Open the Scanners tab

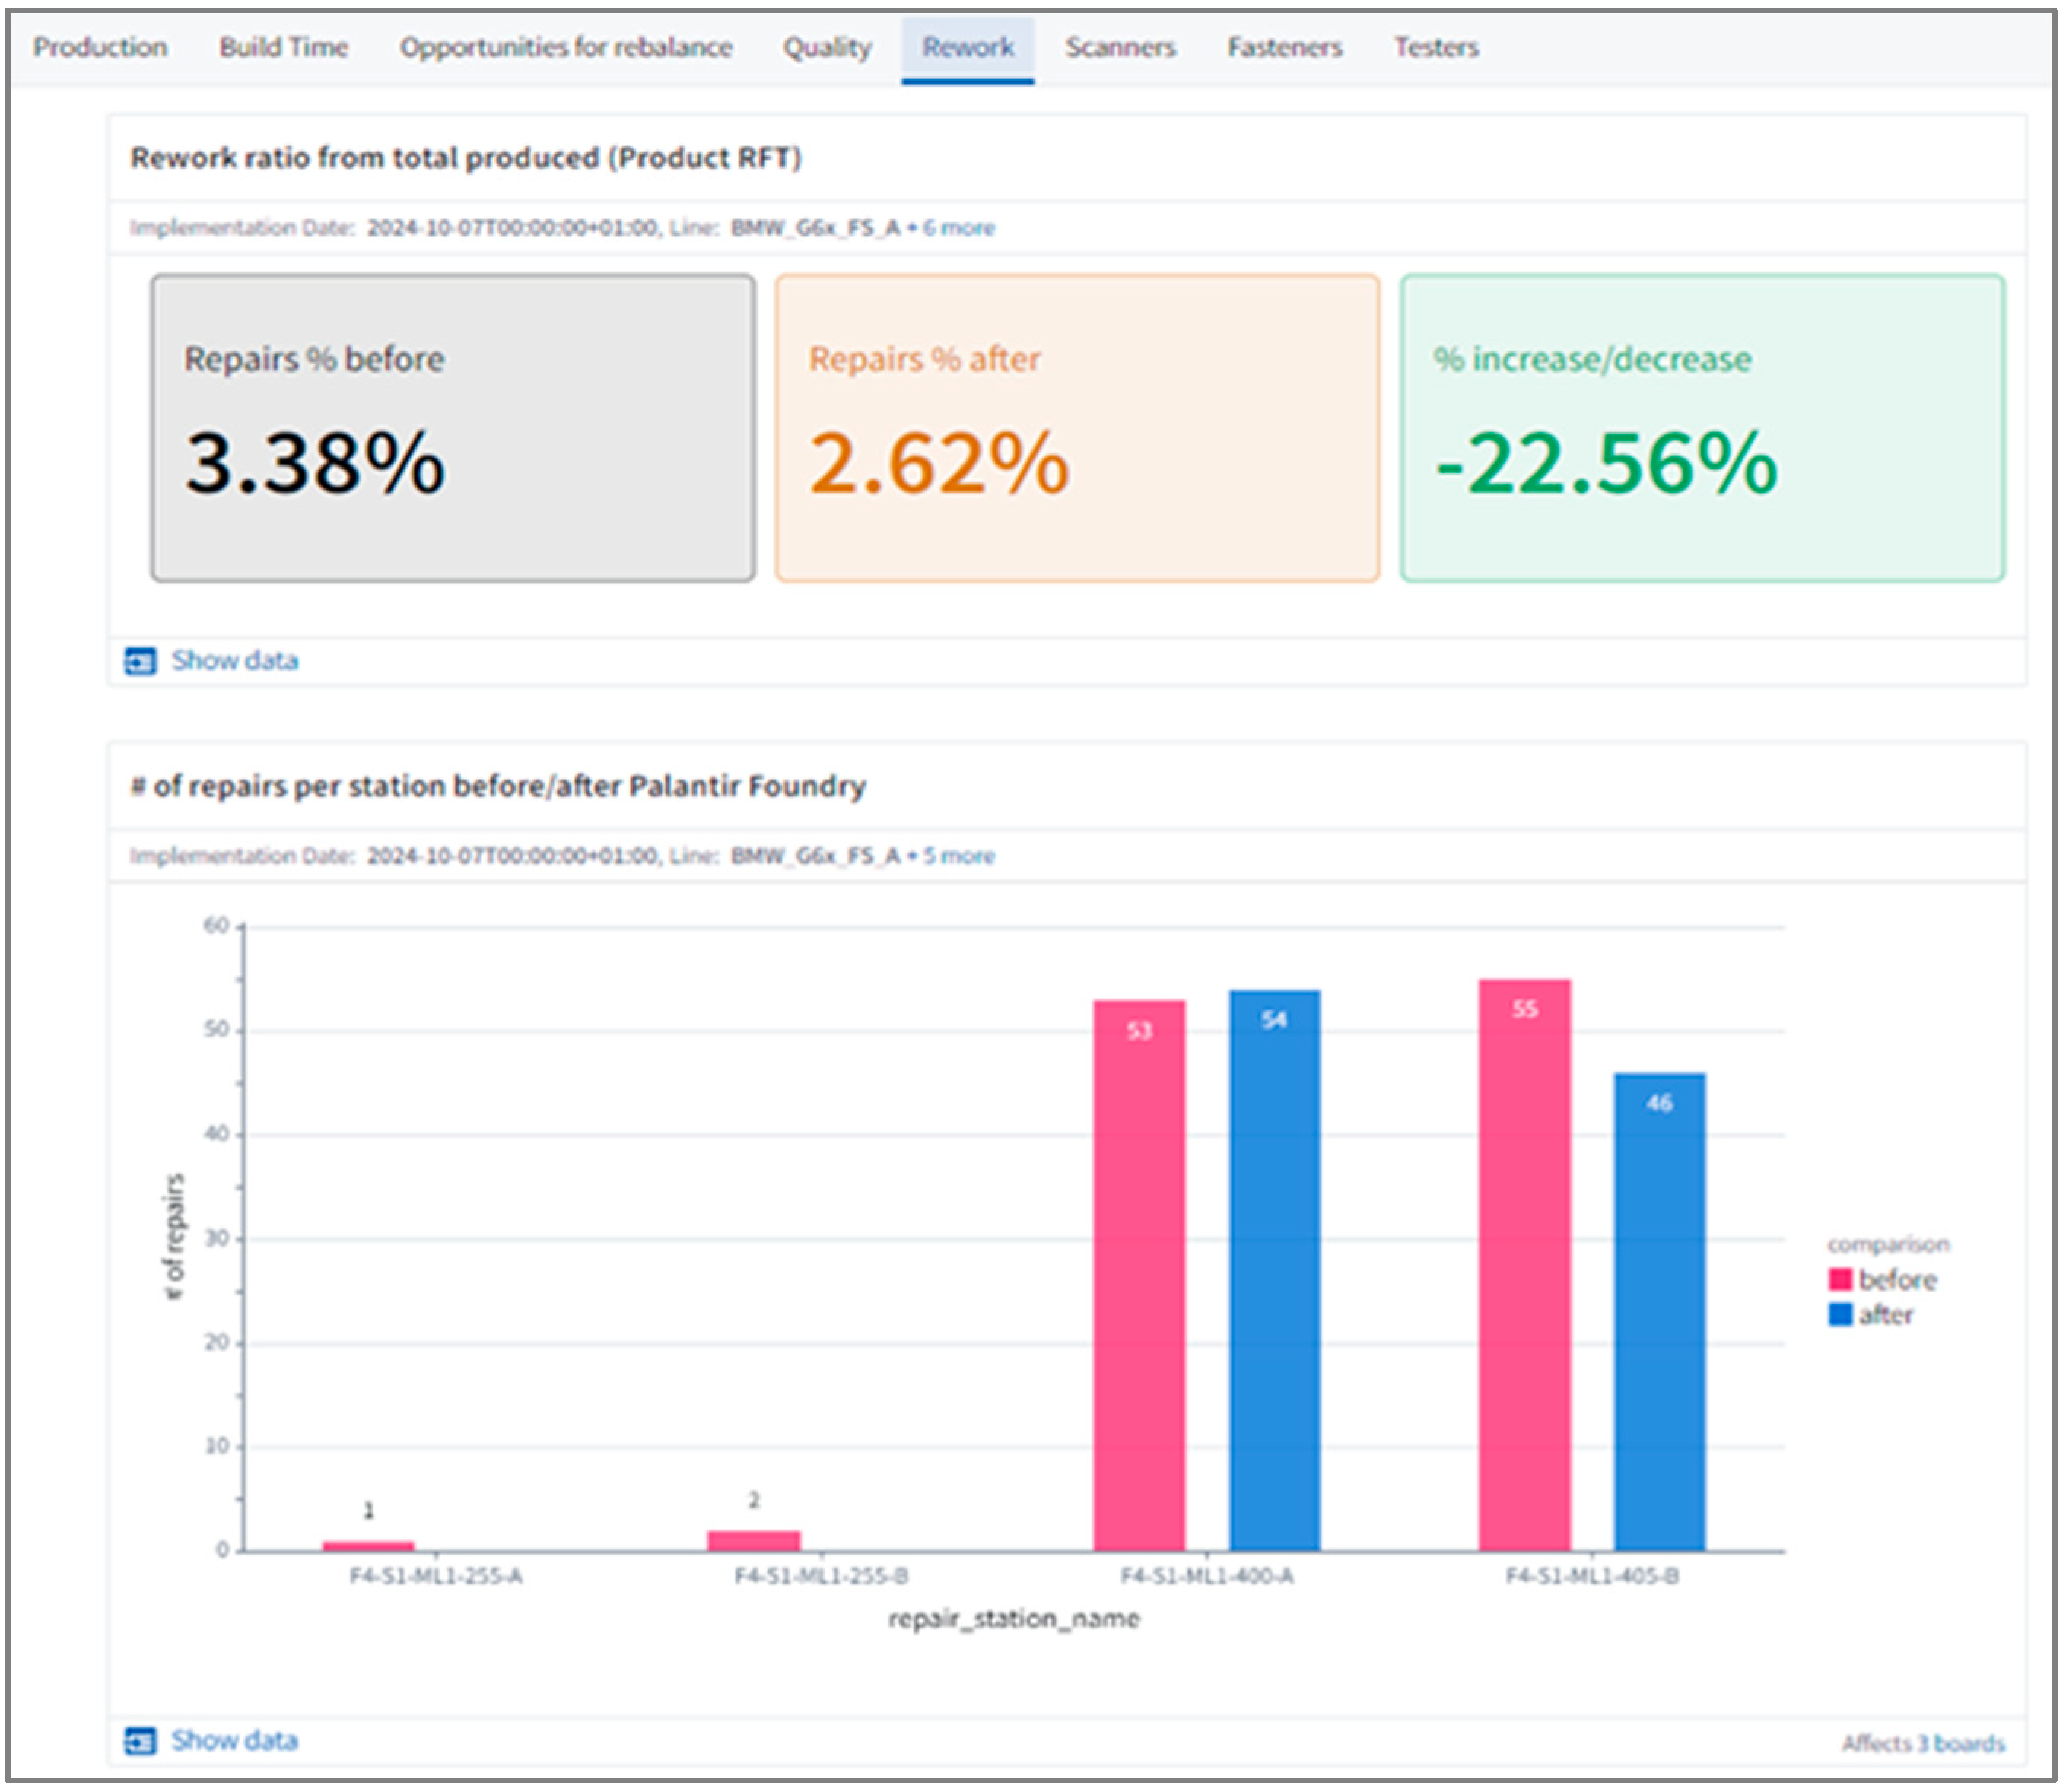coord(1120,47)
